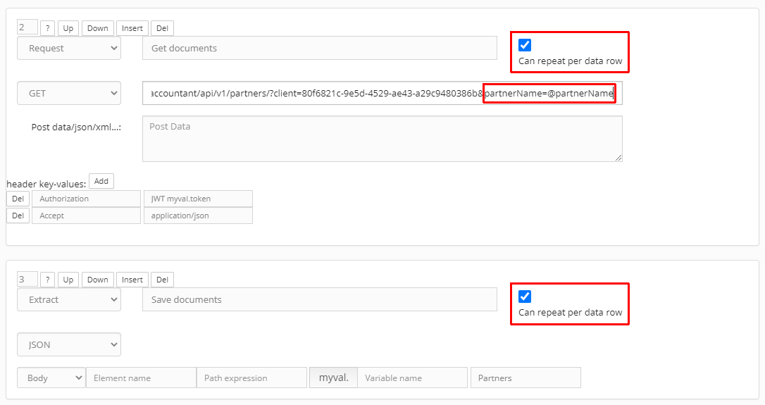Remove the Accept header row
This screenshot has height=405, width=765.
pos(18,216)
